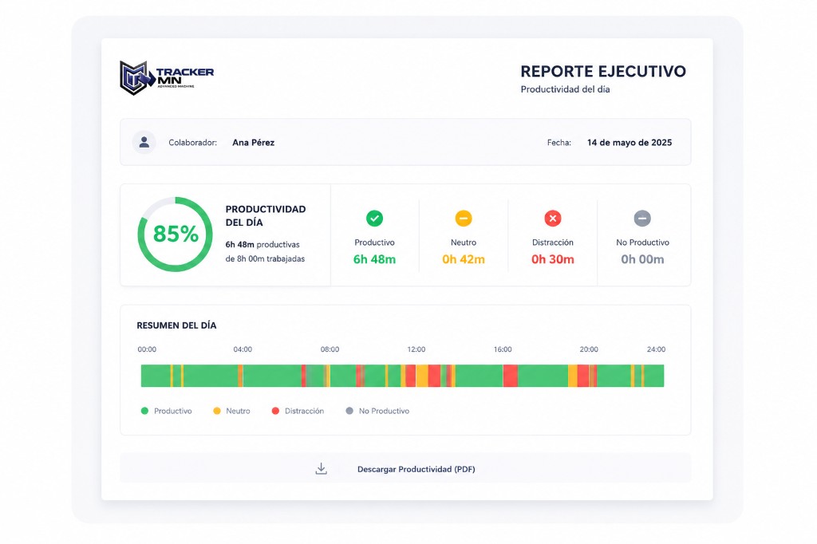The height and width of the screenshot is (544, 817).
Task: Click the RESUMEN DEL DÍA heading
Action: [176, 325]
